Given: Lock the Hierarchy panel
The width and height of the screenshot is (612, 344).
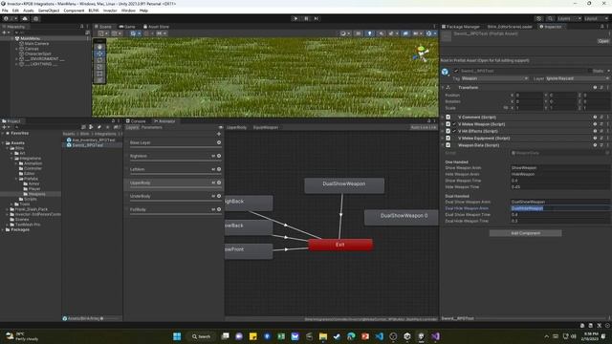Looking at the screenshot, I should click(81, 27).
